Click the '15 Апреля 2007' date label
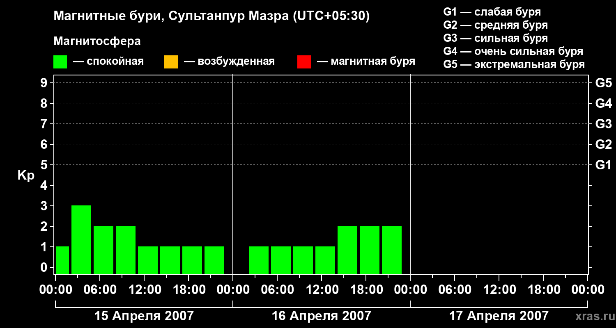 [x=144, y=316]
